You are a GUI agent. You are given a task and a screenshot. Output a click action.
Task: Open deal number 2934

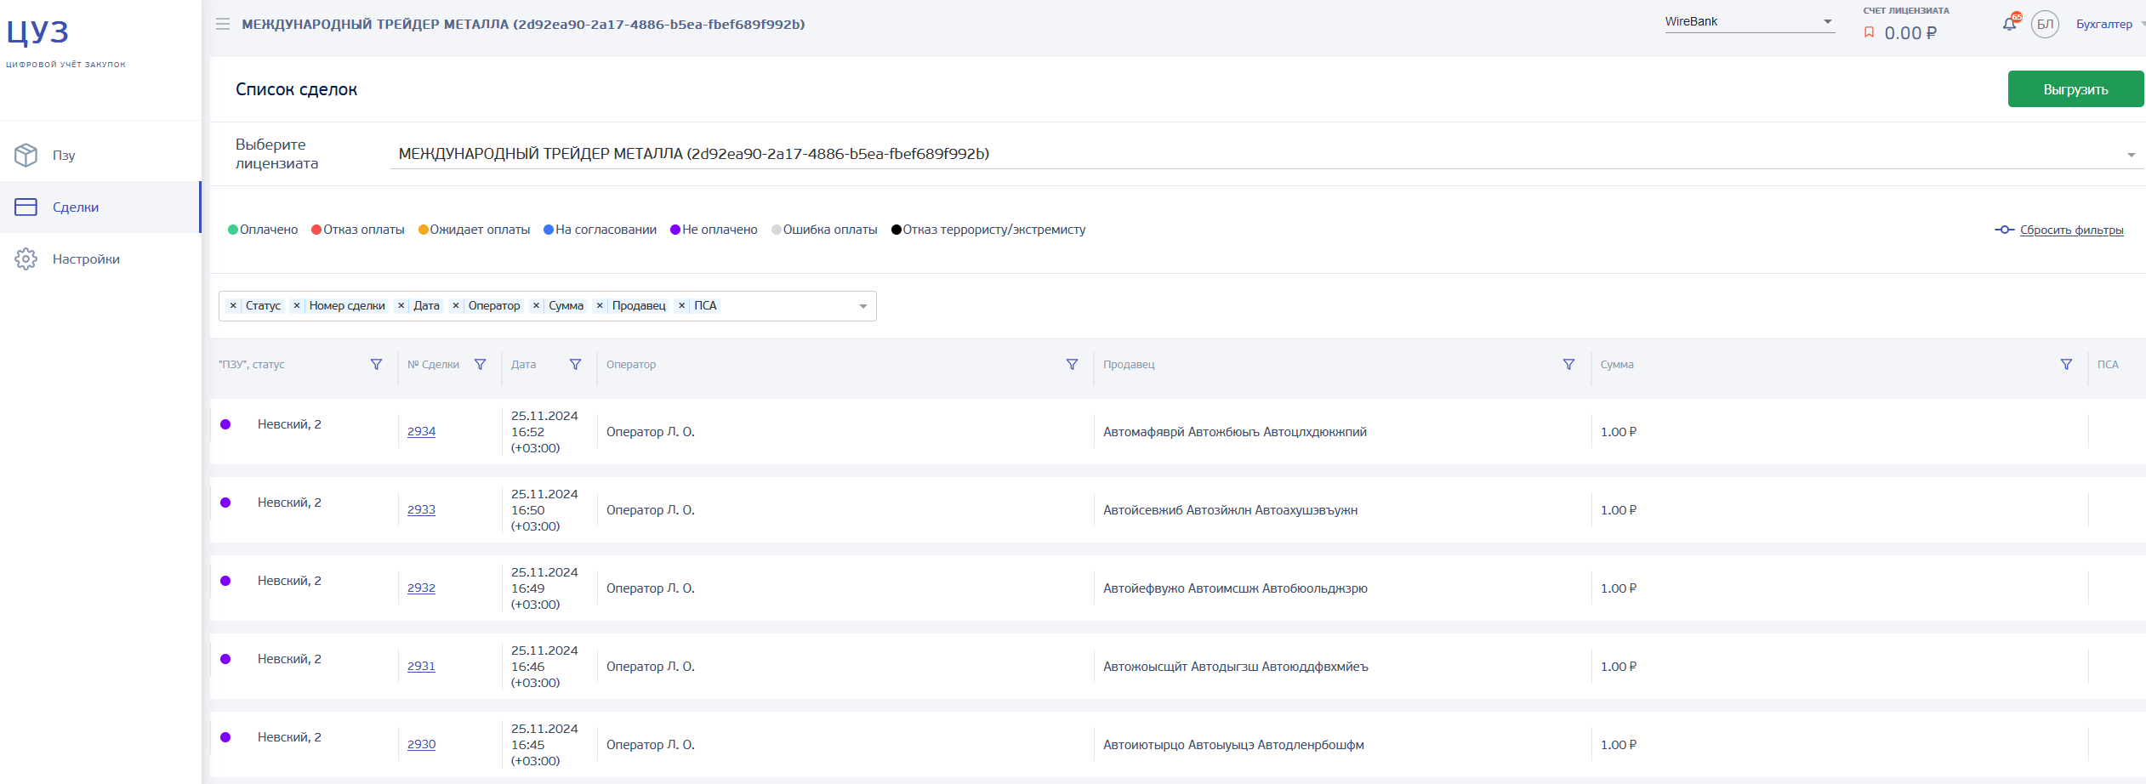click(421, 431)
